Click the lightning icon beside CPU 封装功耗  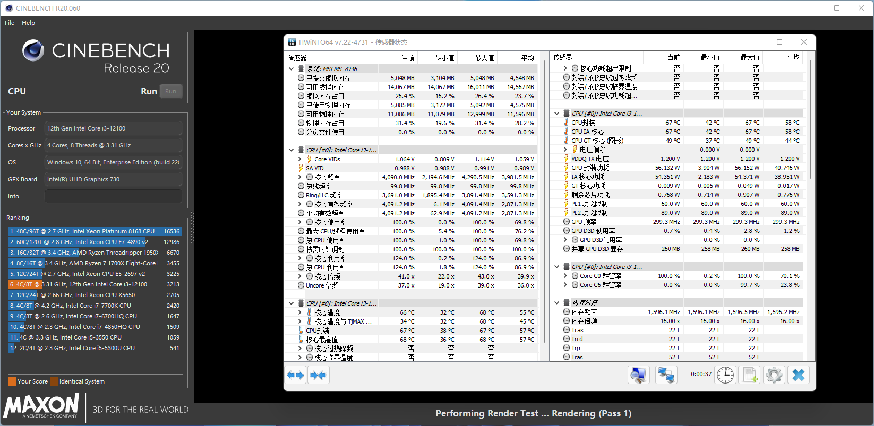click(567, 168)
